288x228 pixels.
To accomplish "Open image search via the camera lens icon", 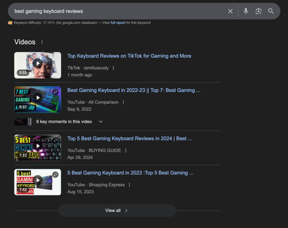I will pos(258,11).
